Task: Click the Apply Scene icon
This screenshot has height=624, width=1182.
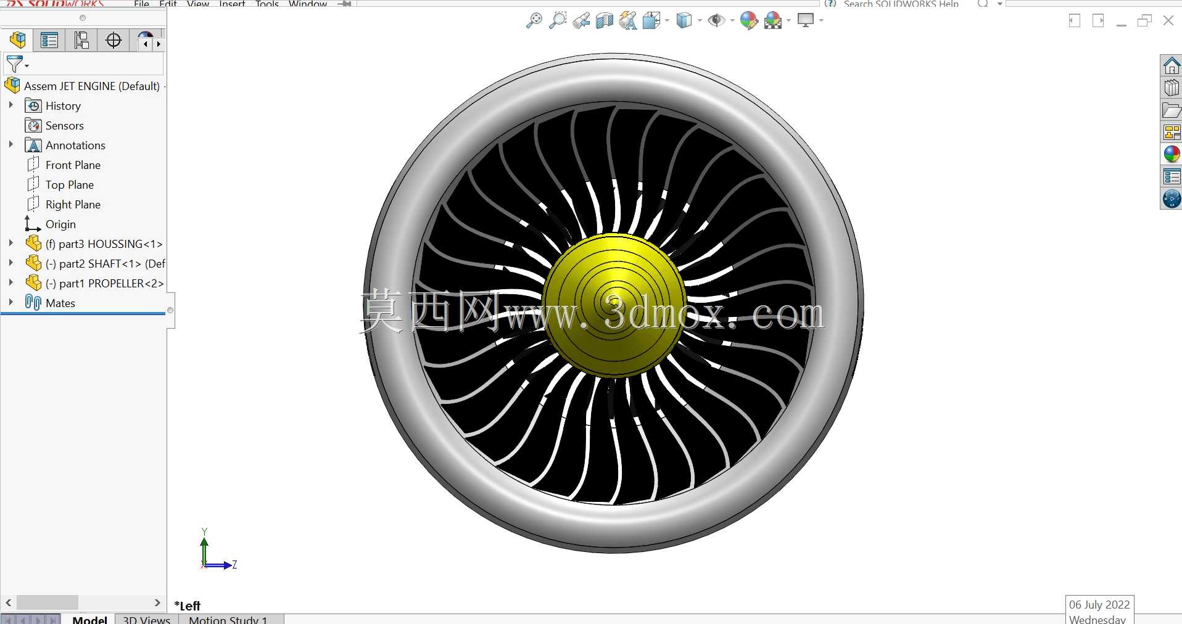Action: [x=773, y=20]
